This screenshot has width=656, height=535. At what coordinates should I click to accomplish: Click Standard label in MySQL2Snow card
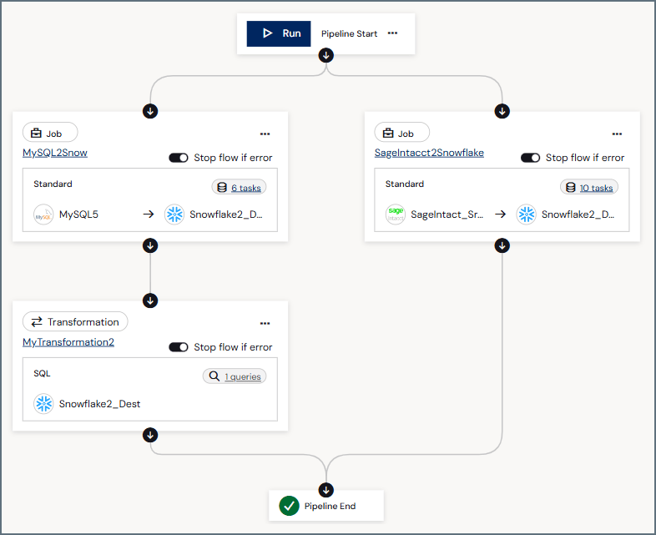[53, 184]
